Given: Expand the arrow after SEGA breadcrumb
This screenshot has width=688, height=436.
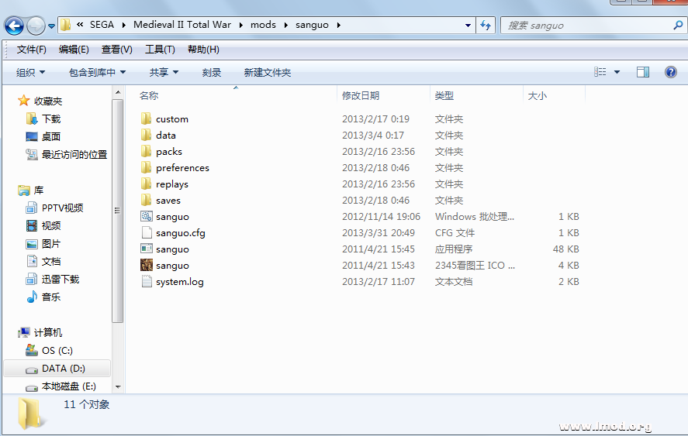Looking at the screenshot, I should point(124,25).
